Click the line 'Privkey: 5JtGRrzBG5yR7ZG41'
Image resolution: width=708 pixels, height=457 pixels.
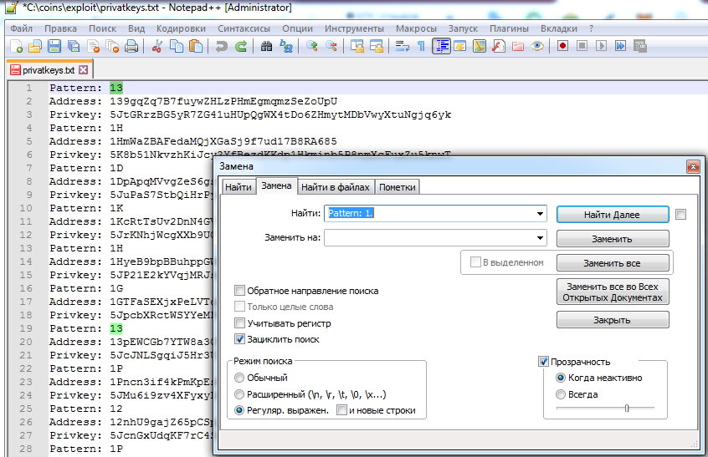click(x=250, y=114)
